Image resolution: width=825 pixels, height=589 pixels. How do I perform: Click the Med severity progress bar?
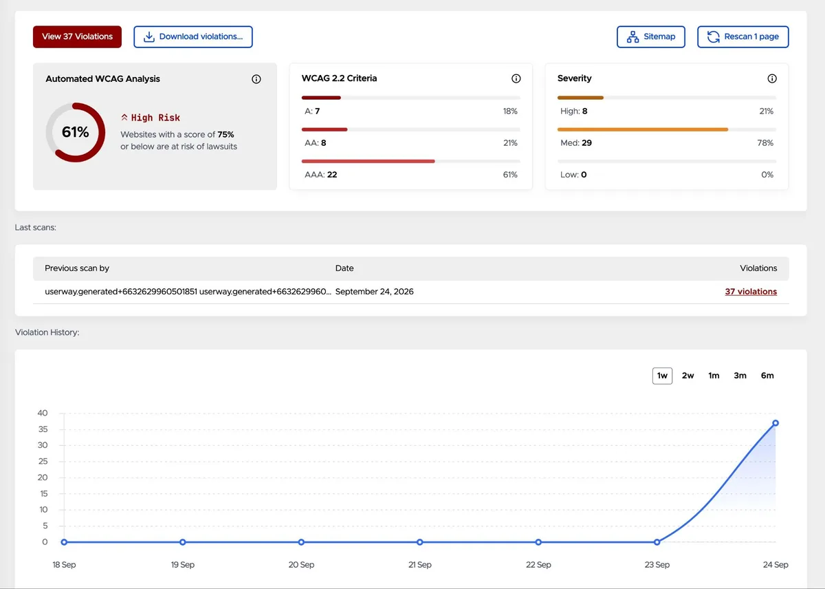tap(666, 129)
